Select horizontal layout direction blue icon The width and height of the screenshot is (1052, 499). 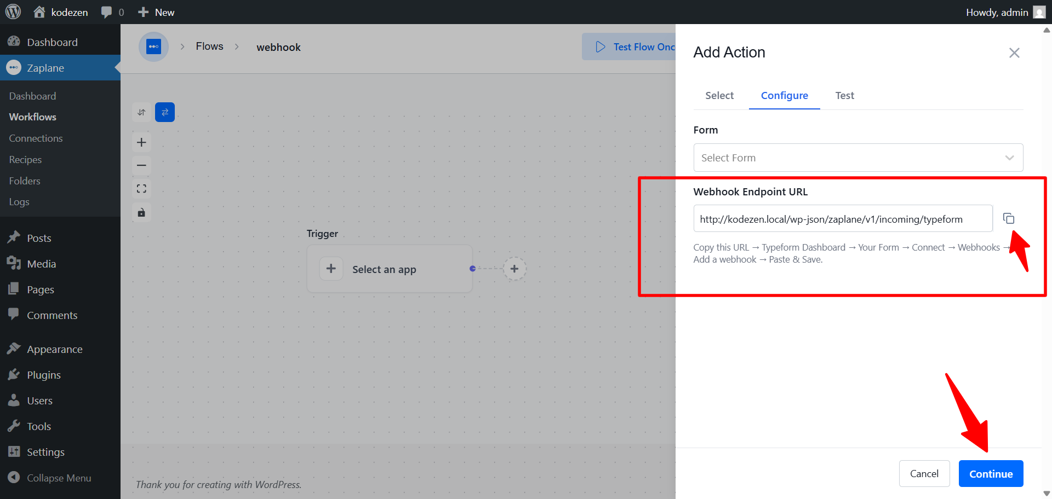(x=165, y=112)
